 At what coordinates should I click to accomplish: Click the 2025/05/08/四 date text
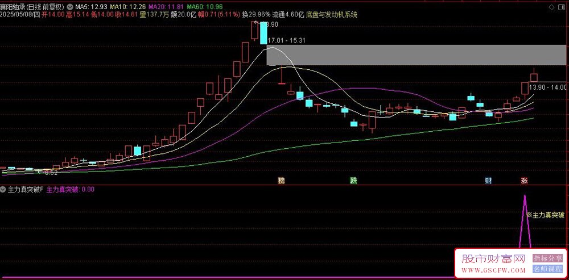(x=20, y=15)
